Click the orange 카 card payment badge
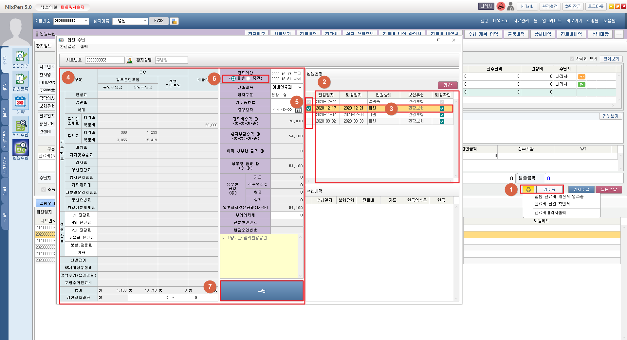 pyautogui.click(x=581, y=76)
